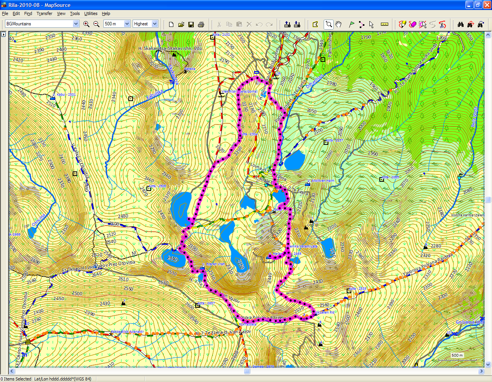Open the BGMountains map product dropdown
This screenshot has height=382, width=492.
[76, 24]
